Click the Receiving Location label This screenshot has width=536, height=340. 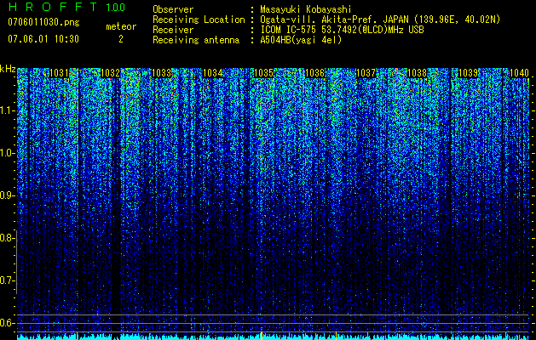click(x=199, y=20)
